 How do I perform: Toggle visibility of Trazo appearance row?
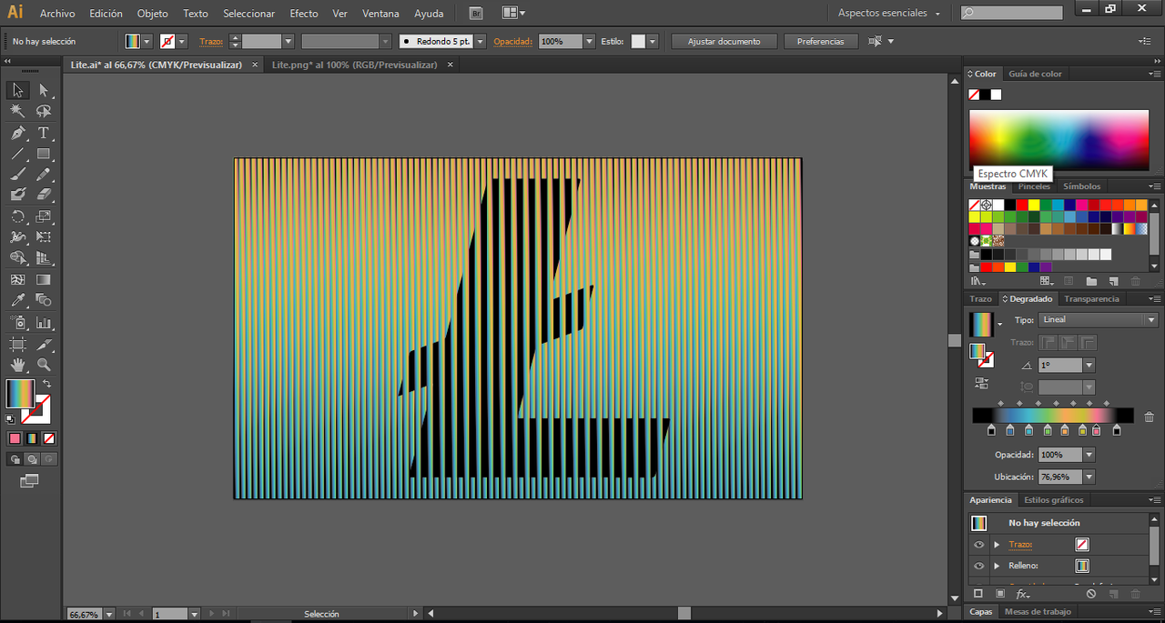click(978, 545)
